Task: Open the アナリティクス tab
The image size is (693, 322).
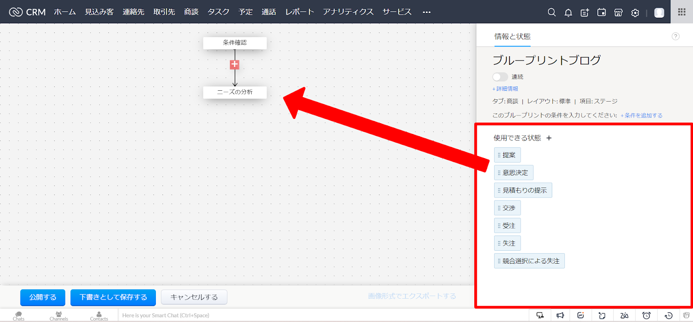Action: 348,12
